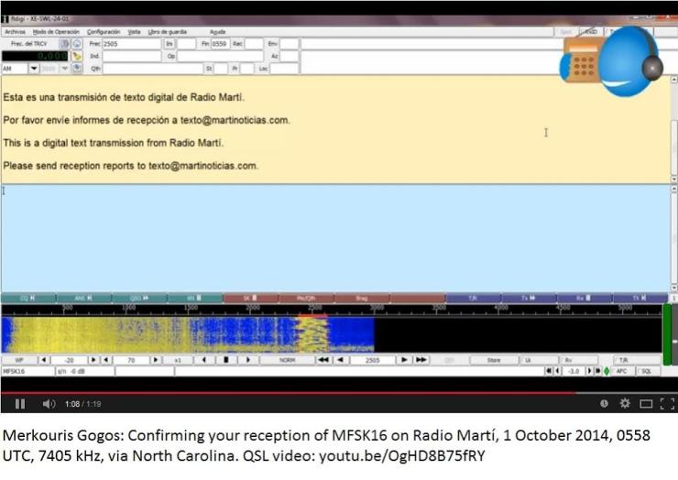This screenshot has width=678, height=480.
Task: Open the Ayuda menu
Action: point(217,32)
